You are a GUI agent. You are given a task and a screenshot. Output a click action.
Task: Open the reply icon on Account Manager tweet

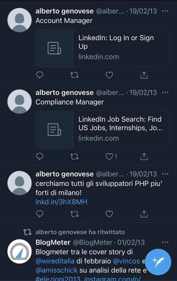point(40,75)
